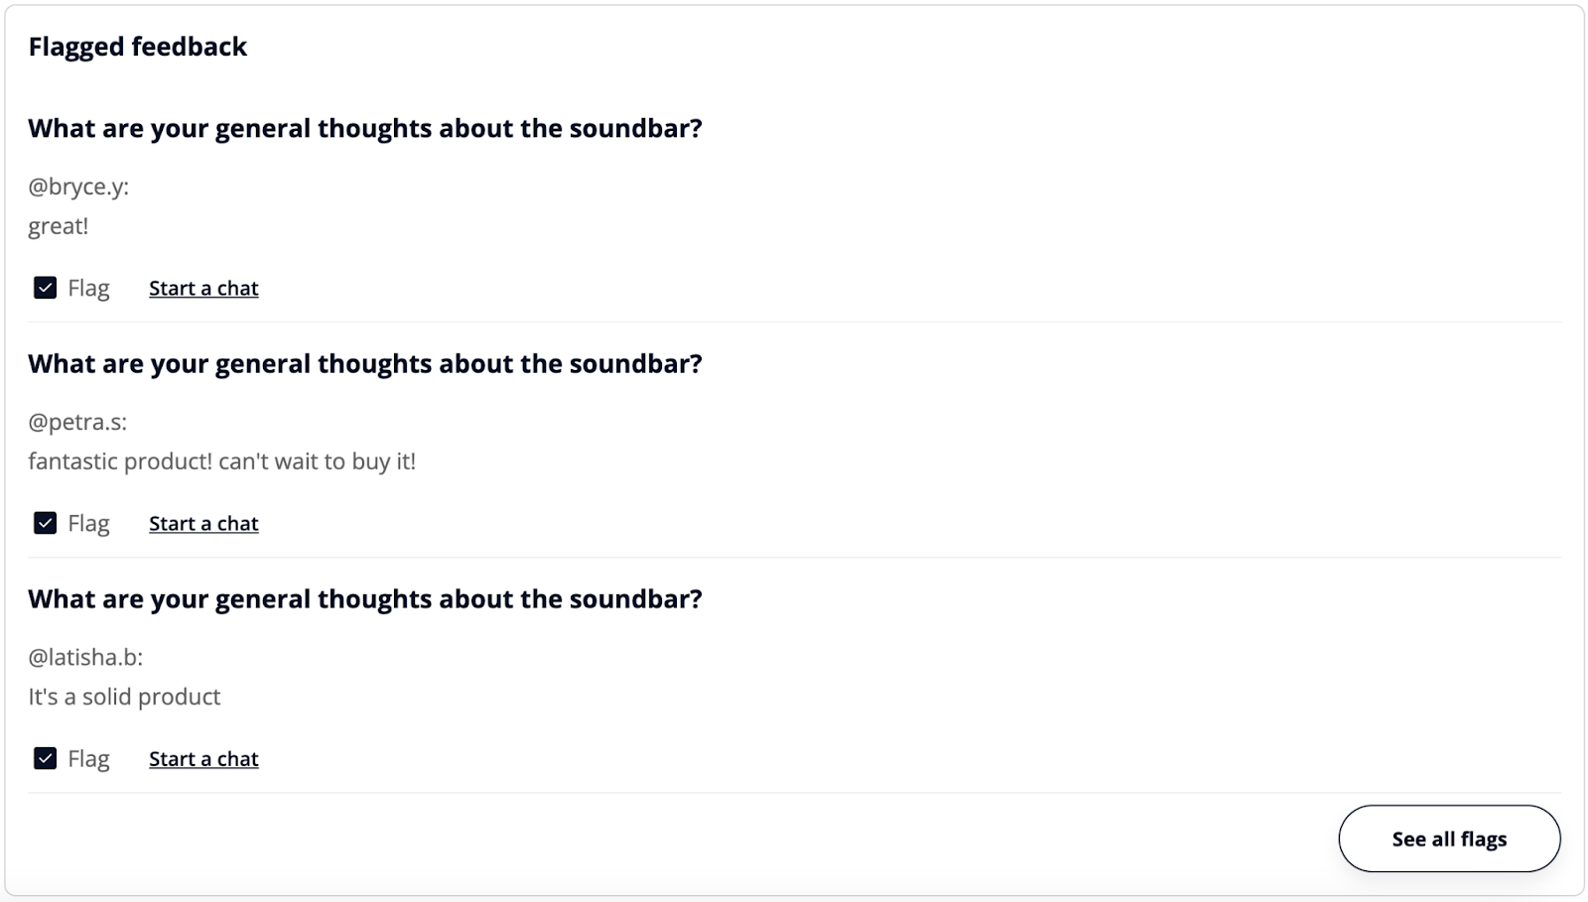The image size is (1588, 902).
Task: Click the Flag label under latisha.b's response
Action: pyautogui.click(x=88, y=758)
